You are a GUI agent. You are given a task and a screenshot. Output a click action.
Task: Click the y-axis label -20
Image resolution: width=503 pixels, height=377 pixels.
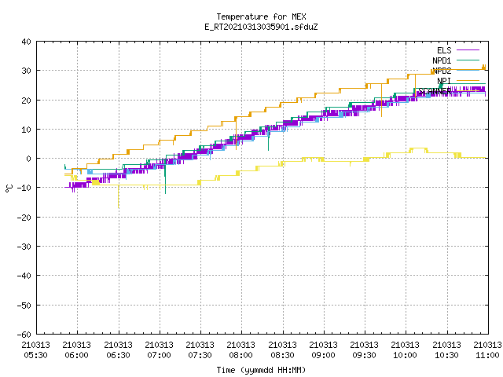point(24,218)
